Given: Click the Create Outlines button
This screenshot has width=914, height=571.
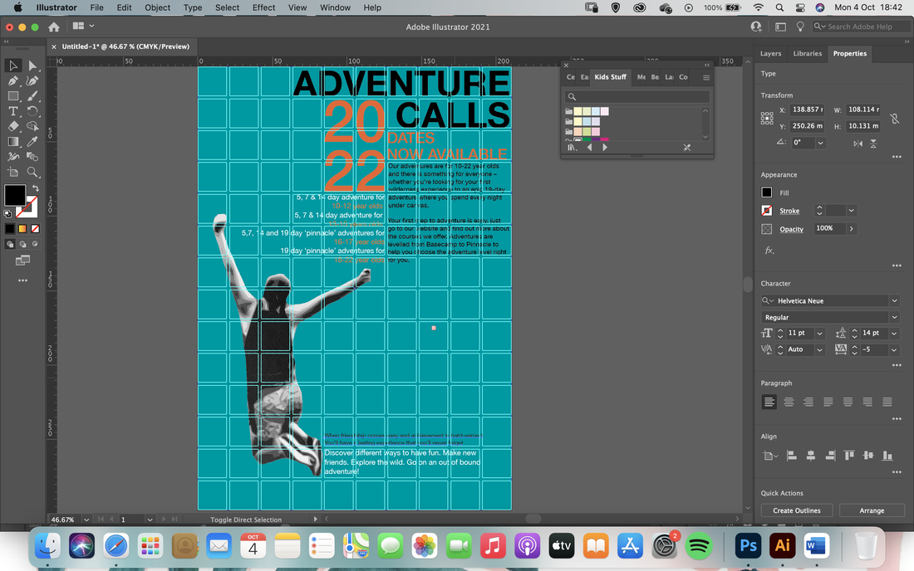Looking at the screenshot, I should point(796,510).
